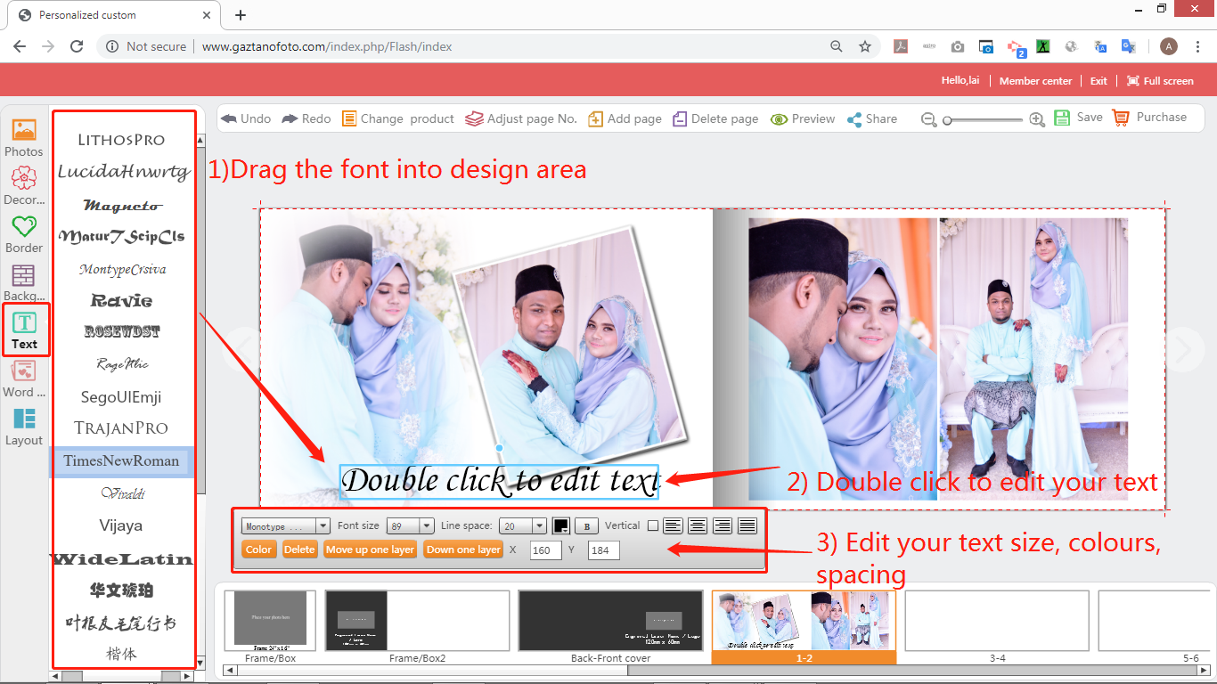The height and width of the screenshot is (684, 1217).
Task: Click the X position input field
Action: click(546, 550)
